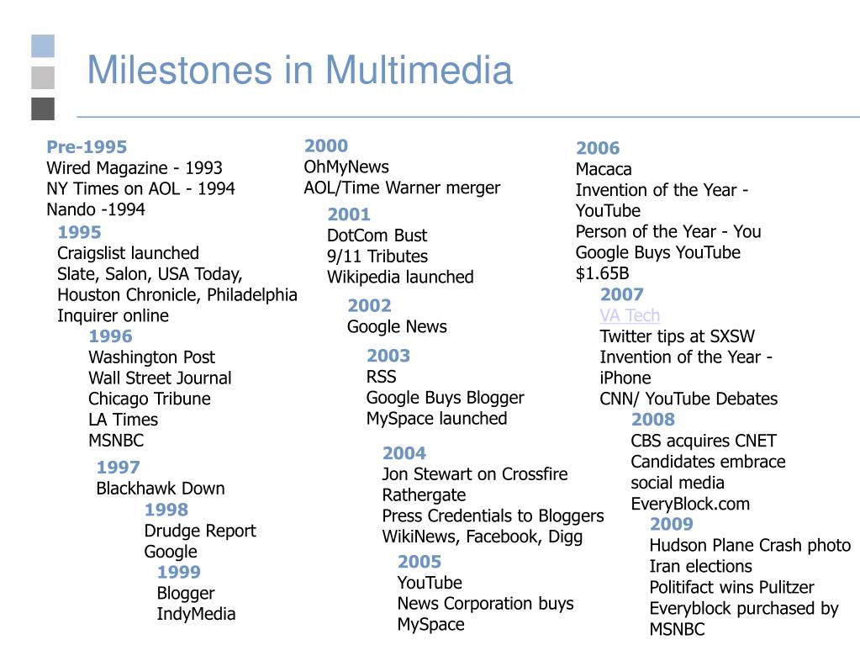Click the Google entry under 1998
The height and width of the screenshot is (645, 860).
click(171, 552)
